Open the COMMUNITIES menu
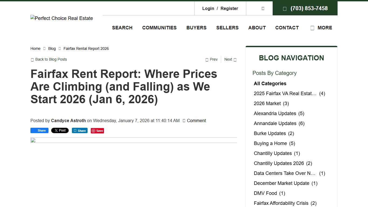This screenshot has width=368, height=207. (159, 28)
